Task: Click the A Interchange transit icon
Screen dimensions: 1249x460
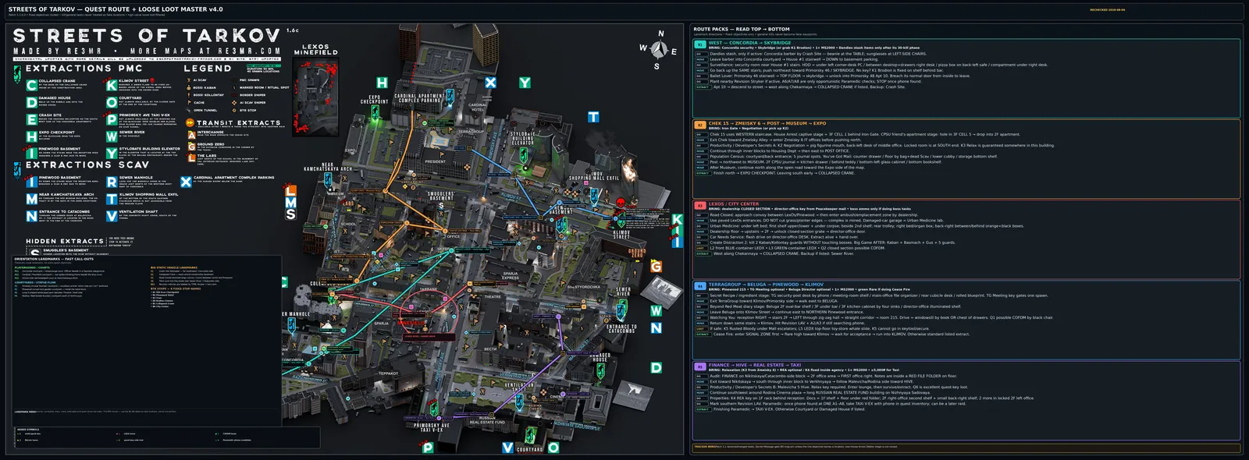Action: (x=191, y=134)
